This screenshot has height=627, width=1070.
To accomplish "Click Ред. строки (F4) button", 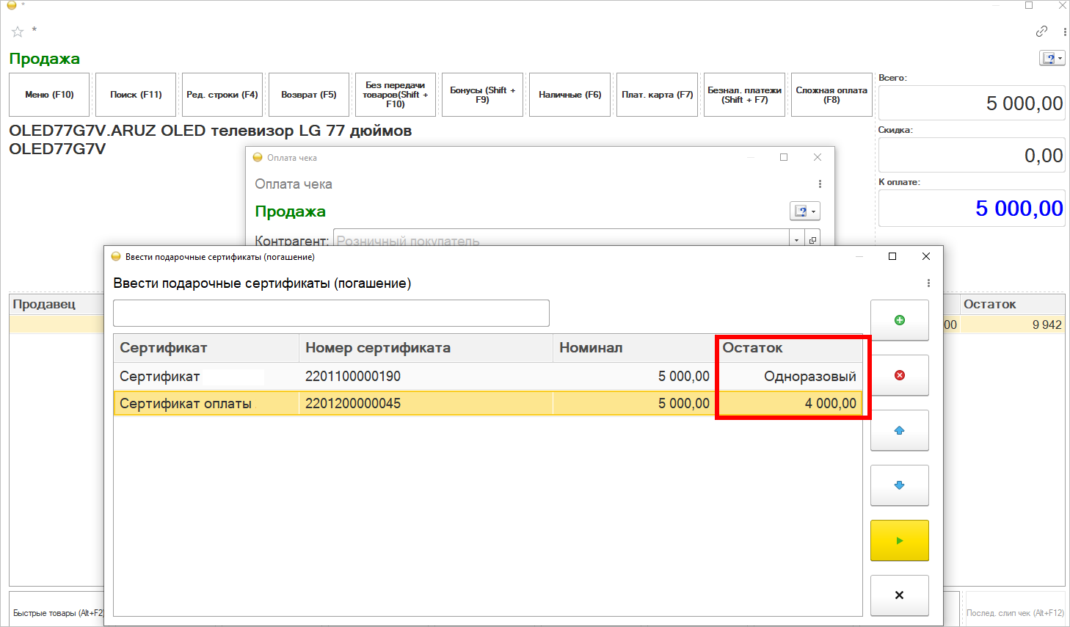I will [x=222, y=95].
